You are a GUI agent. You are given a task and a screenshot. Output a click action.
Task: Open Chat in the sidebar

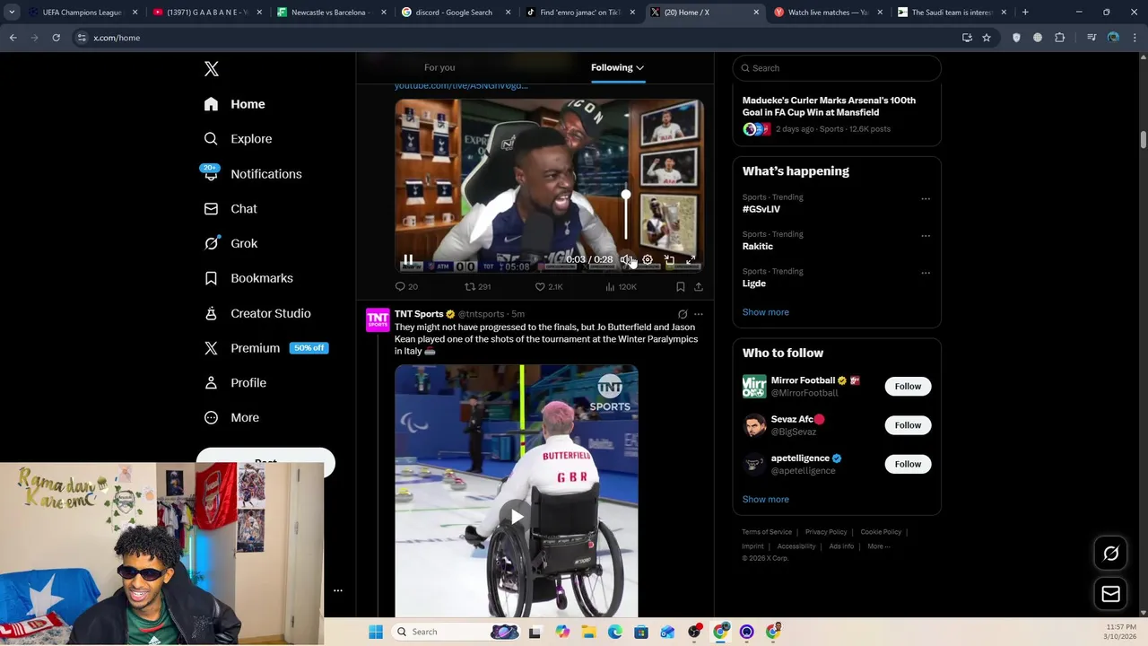tap(230, 209)
